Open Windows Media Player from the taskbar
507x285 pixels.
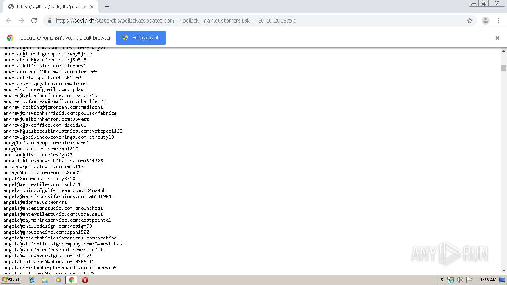[58, 280]
